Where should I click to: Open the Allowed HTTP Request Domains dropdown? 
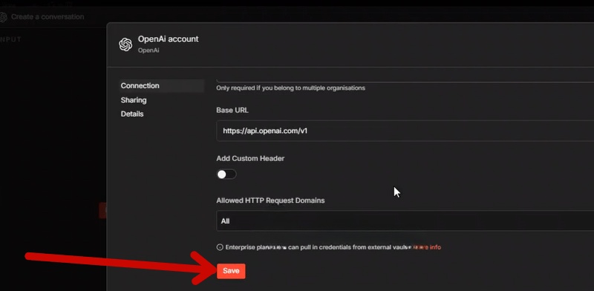405,221
